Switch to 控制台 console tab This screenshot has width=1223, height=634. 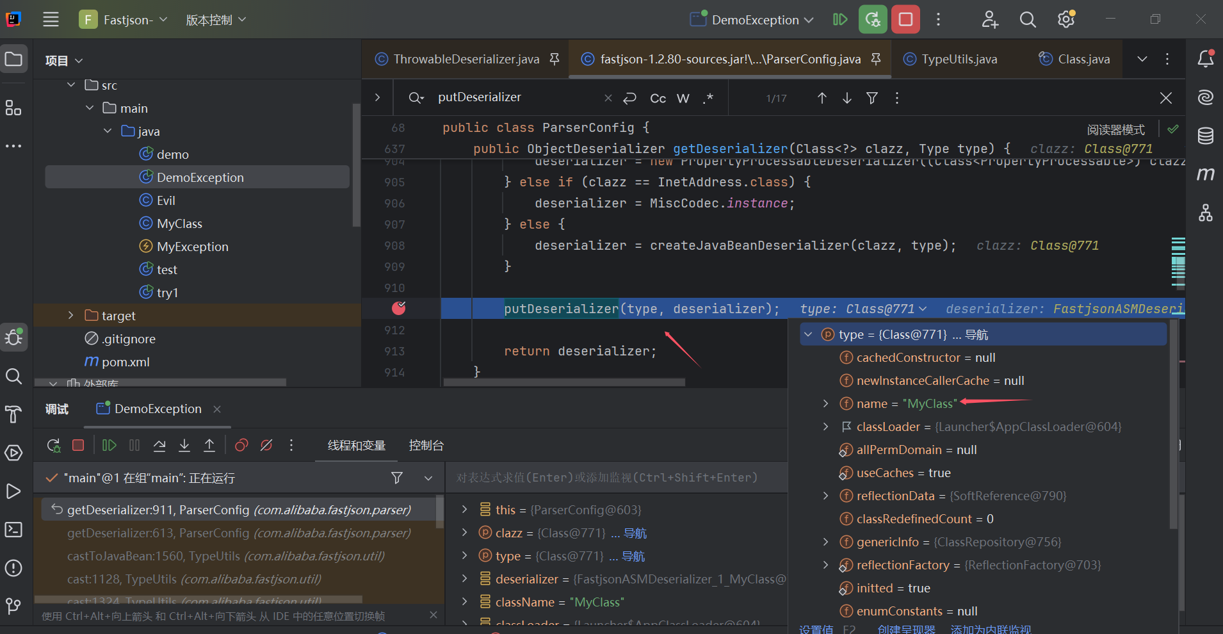point(426,445)
